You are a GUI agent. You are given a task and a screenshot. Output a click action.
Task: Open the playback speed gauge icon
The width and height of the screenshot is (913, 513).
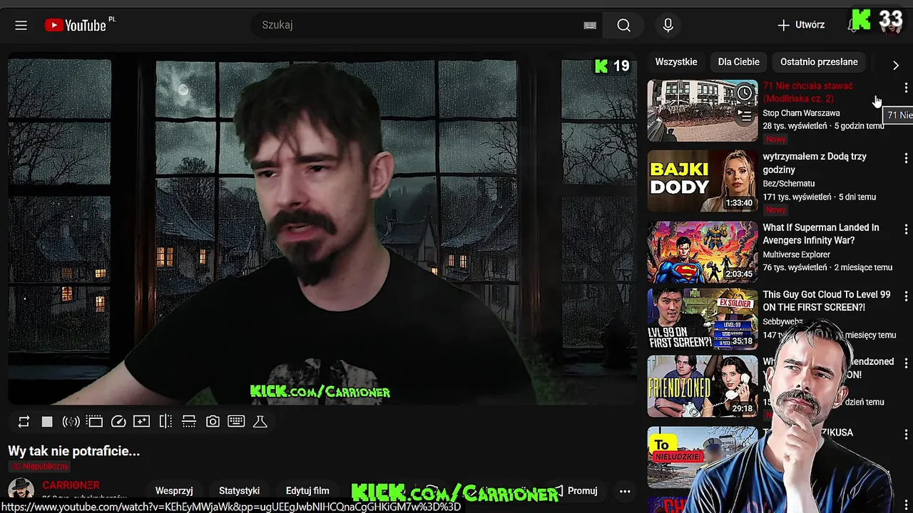[118, 422]
